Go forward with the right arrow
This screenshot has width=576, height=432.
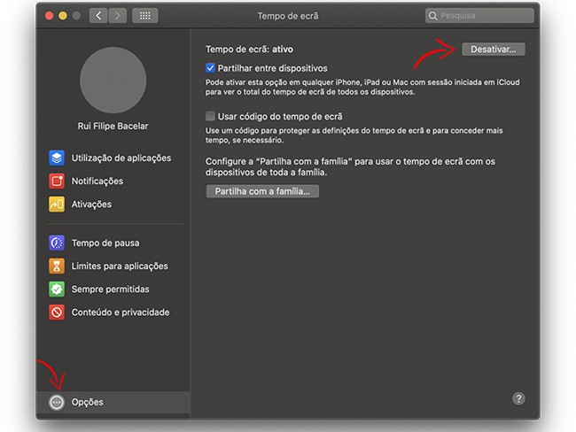117,16
